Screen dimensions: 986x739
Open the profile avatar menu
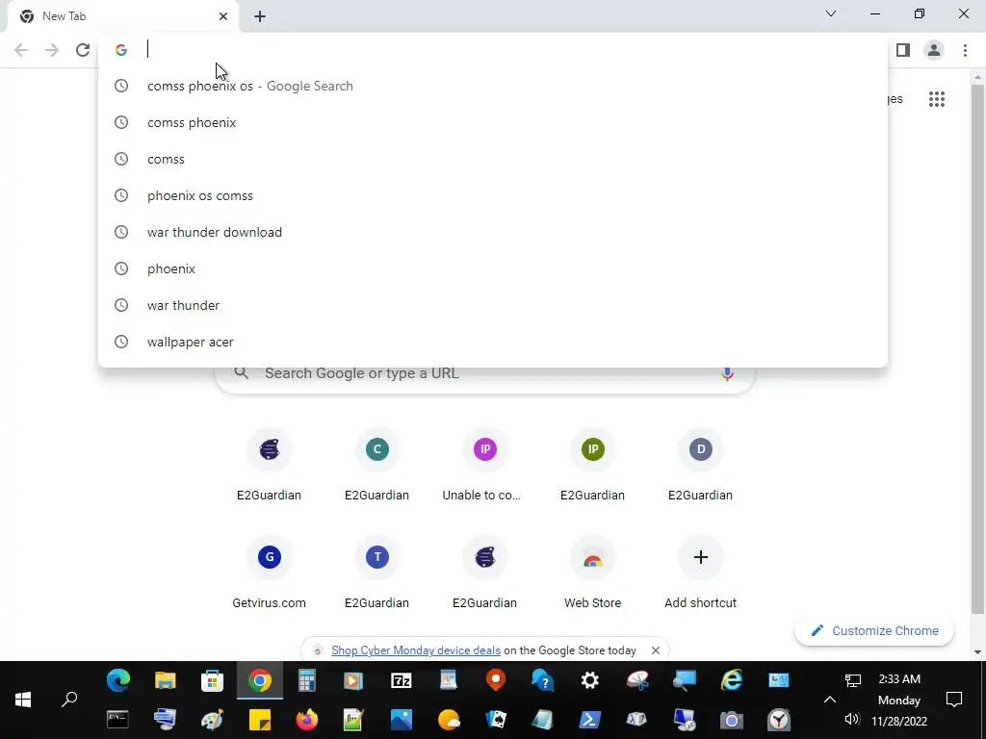pyautogui.click(x=934, y=50)
